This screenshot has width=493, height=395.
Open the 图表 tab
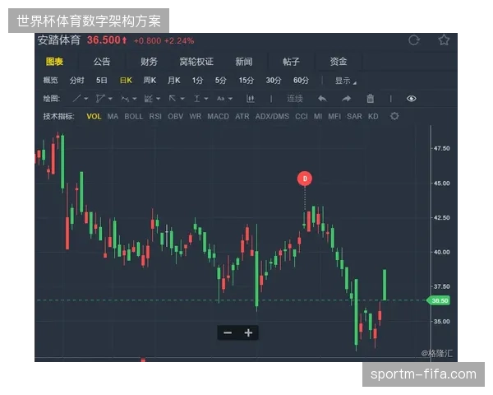pos(55,62)
